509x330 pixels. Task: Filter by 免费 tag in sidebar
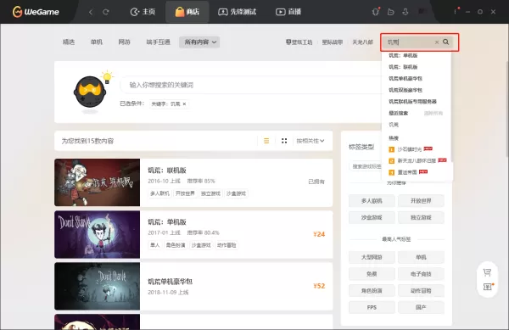tap(372, 274)
